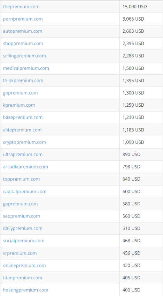Open the thepremium.com domain link
The image size is (163, 296).
[x=21, y=7]
